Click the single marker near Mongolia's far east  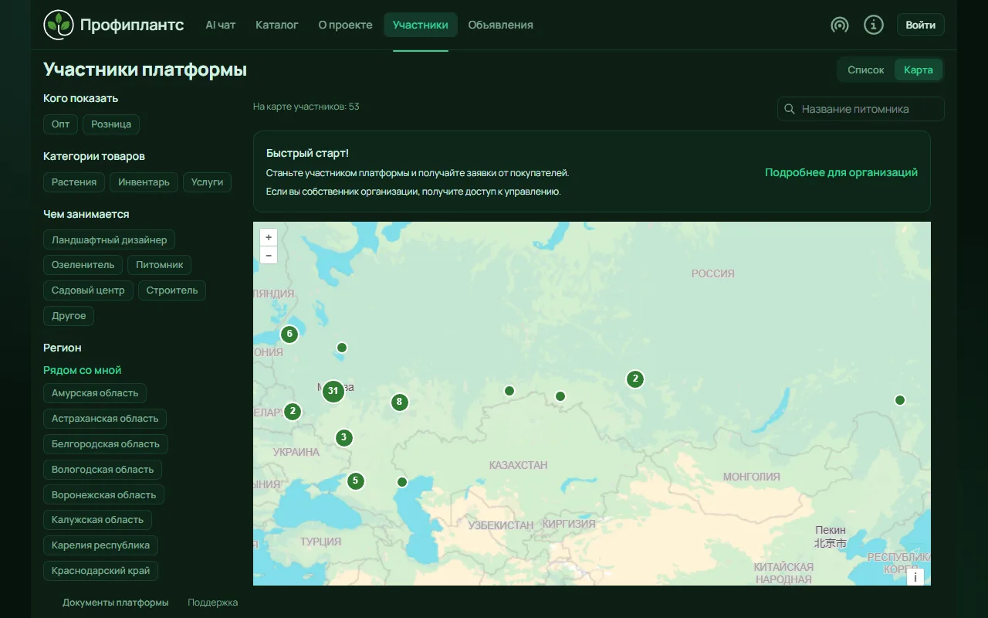pyautogui.click(x=900, y=400)
